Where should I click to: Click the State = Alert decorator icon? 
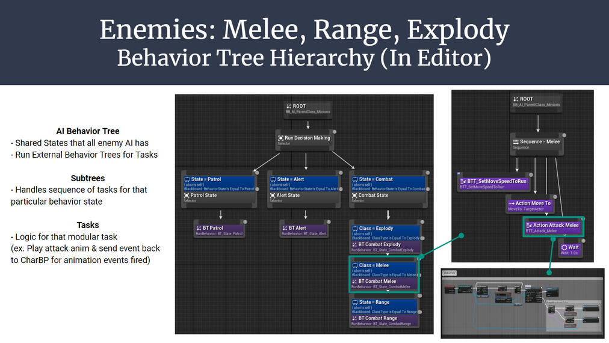point(273,179)
